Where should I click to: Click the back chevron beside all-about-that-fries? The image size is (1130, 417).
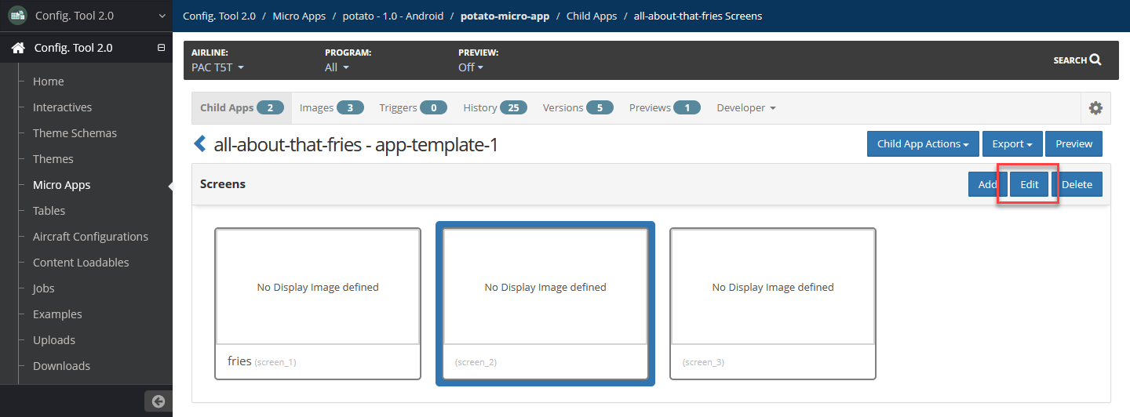tap(199, 144)
